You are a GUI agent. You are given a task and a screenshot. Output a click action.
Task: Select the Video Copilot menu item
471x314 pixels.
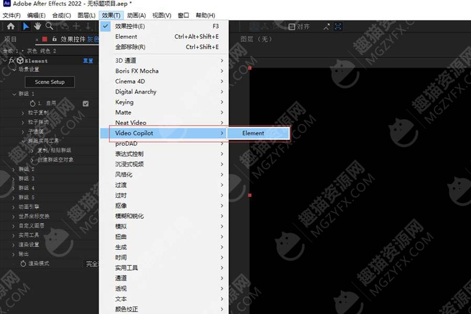(164, 133)
